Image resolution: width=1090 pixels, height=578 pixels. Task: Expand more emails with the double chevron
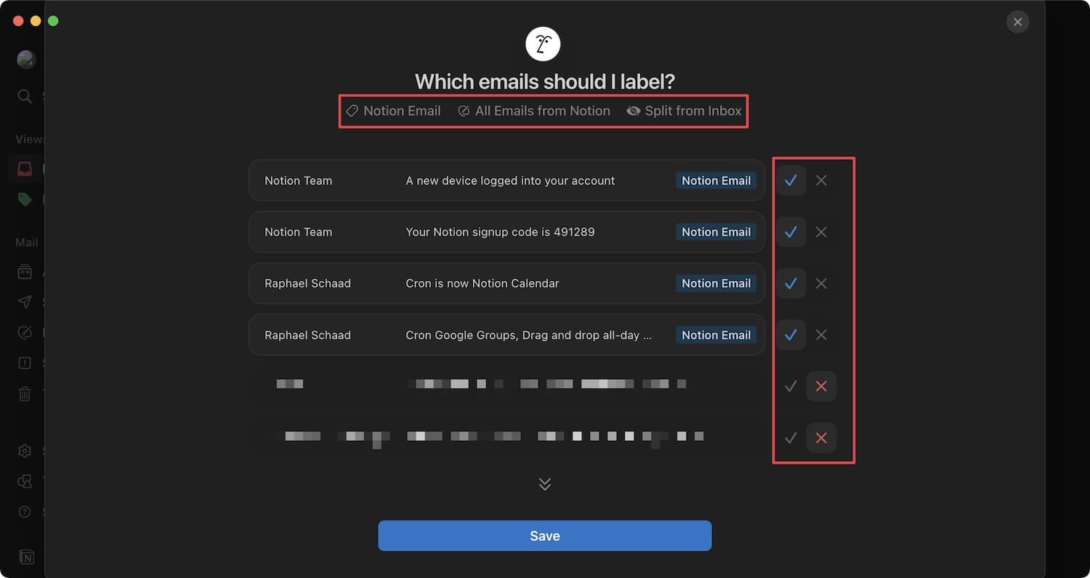click(545, 484)
